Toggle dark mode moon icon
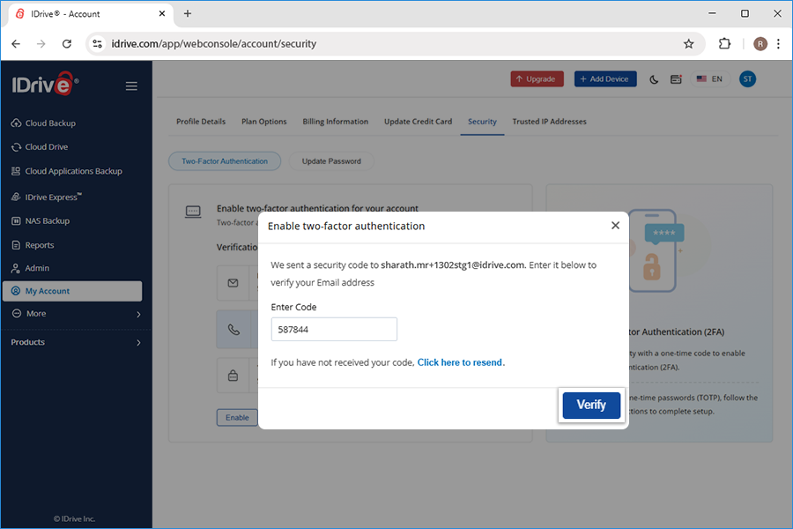The width and height of the screenshot is (793, 529). pos(654,79)
